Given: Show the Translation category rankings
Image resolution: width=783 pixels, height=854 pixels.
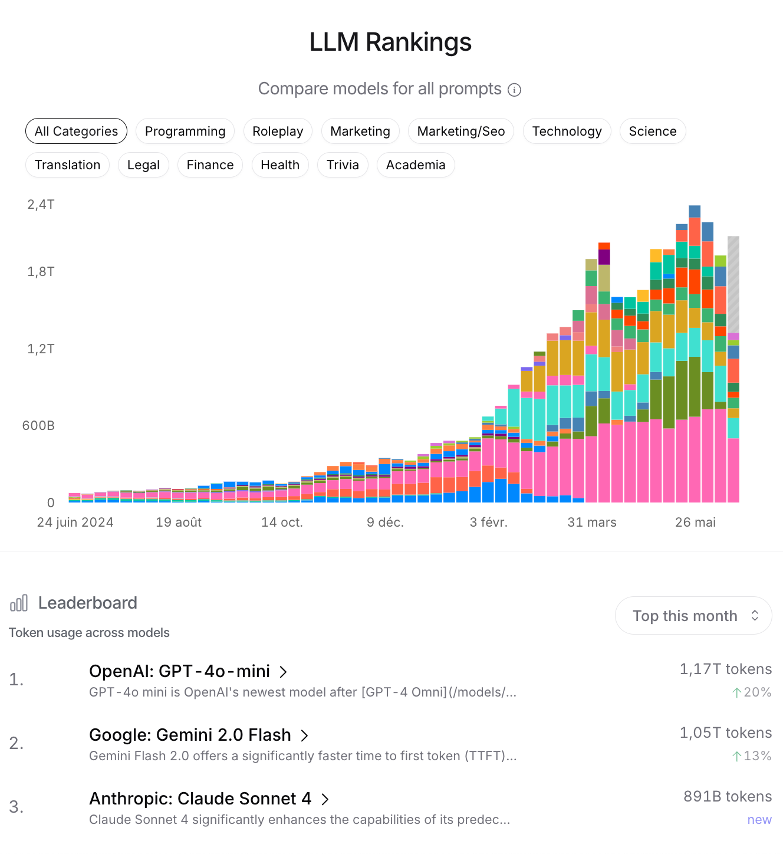Looking at the screenshot, I should tap(67, 165).
